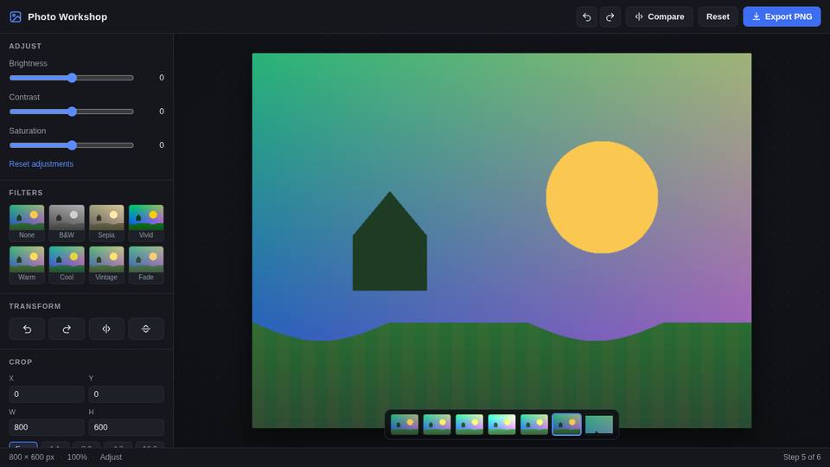Click the Saturation slider handle
This screenshot has width=830, height=467.
tap(72, 145)
